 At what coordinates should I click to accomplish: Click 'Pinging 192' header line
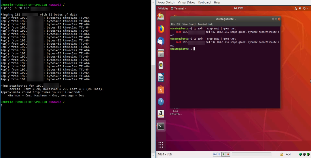click(40, 14)
